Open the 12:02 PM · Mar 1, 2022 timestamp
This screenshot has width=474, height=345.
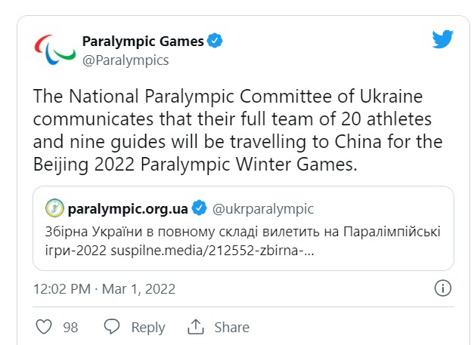click(105, 288)
